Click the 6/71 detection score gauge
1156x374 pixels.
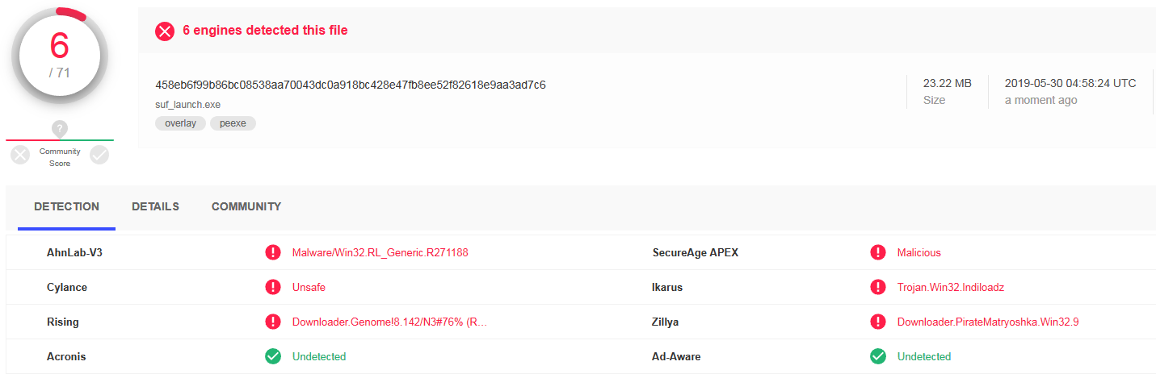click(x=60, y=56)
